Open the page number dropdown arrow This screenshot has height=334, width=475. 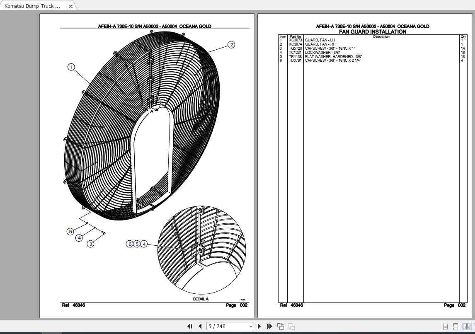click(251, 327)
